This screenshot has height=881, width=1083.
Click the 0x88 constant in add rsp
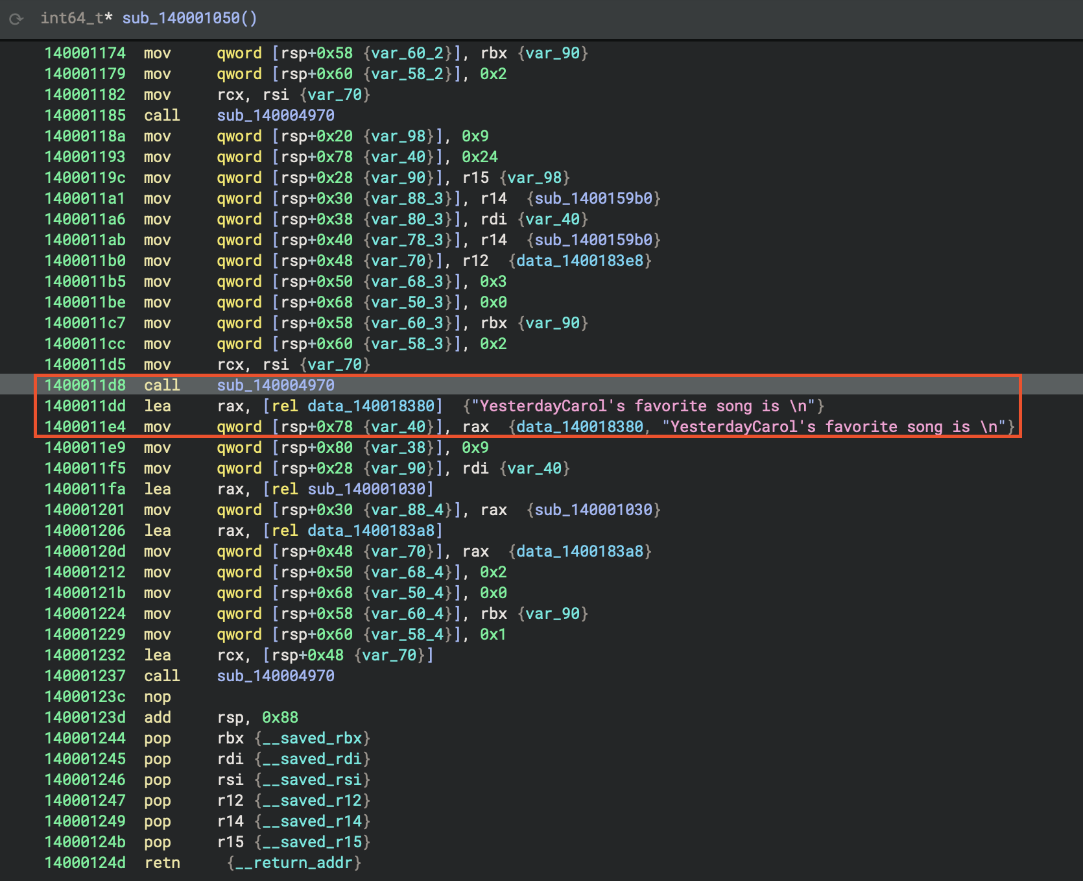pos(280,718)
